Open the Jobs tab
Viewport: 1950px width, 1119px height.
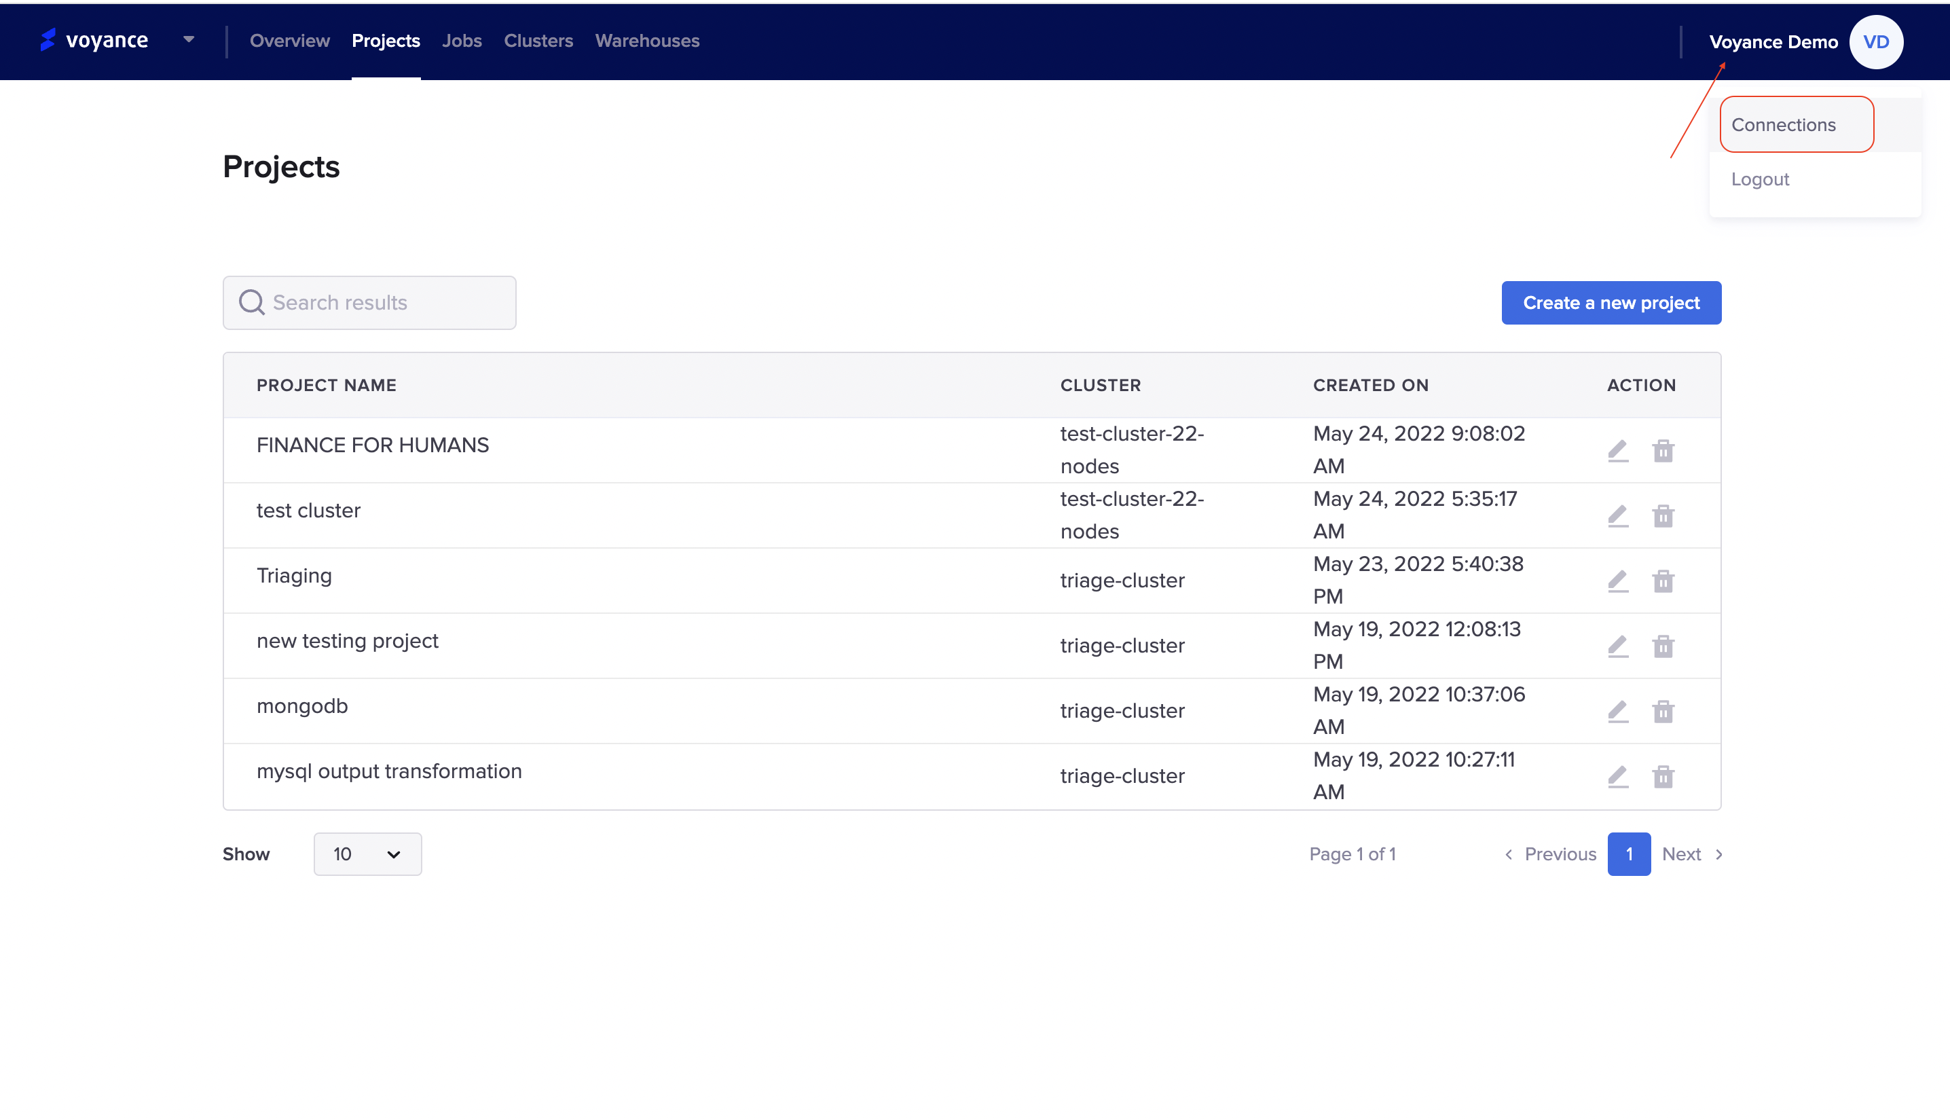coord(462,41)
